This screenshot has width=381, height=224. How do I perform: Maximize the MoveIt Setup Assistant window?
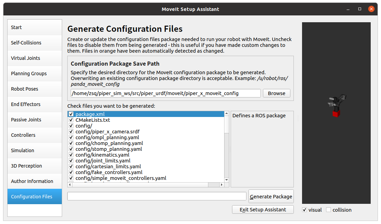coord(360,9)
